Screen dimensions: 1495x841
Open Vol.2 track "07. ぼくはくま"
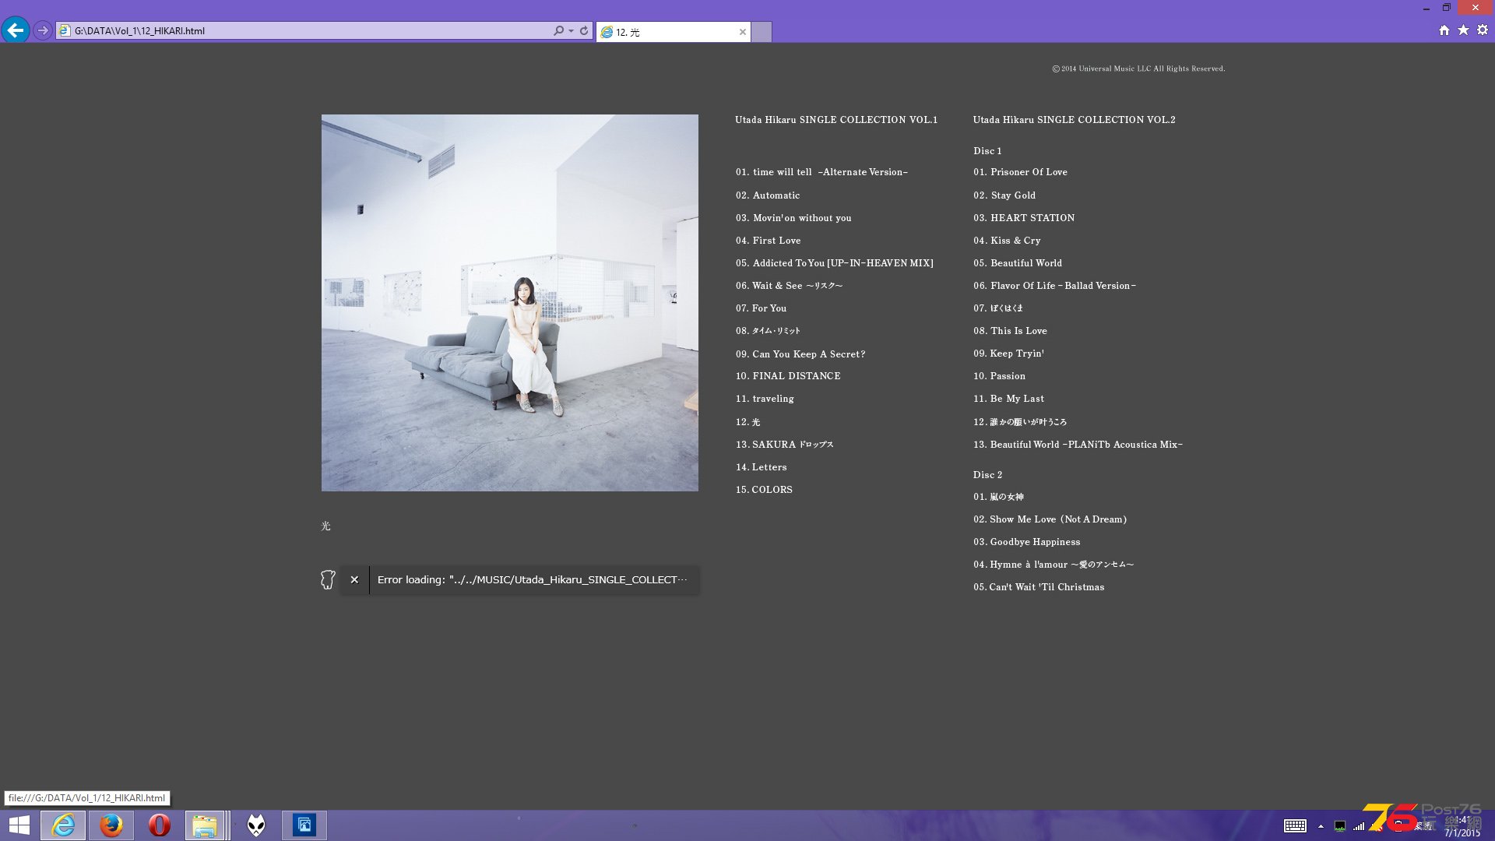(998, 308)
